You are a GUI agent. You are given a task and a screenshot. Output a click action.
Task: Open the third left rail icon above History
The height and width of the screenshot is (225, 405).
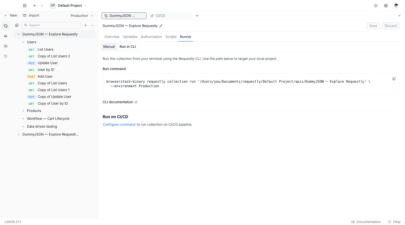[x=6, y=46]
